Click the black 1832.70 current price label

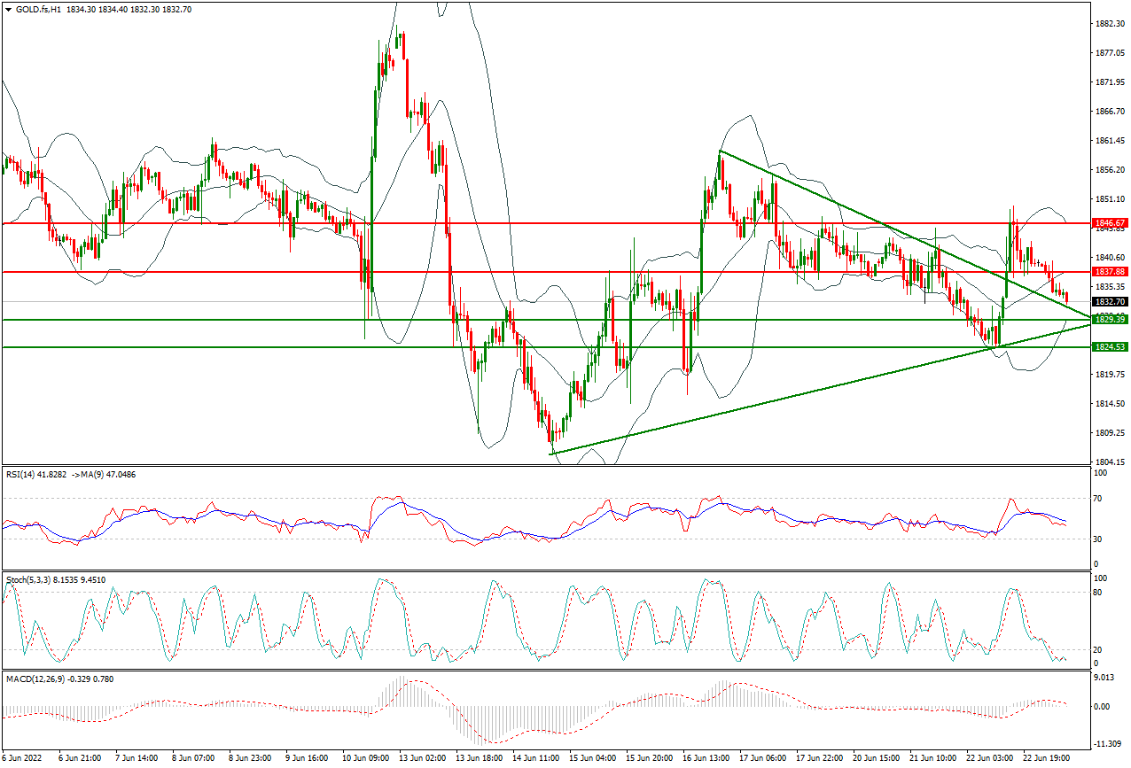pos(1110,301)
